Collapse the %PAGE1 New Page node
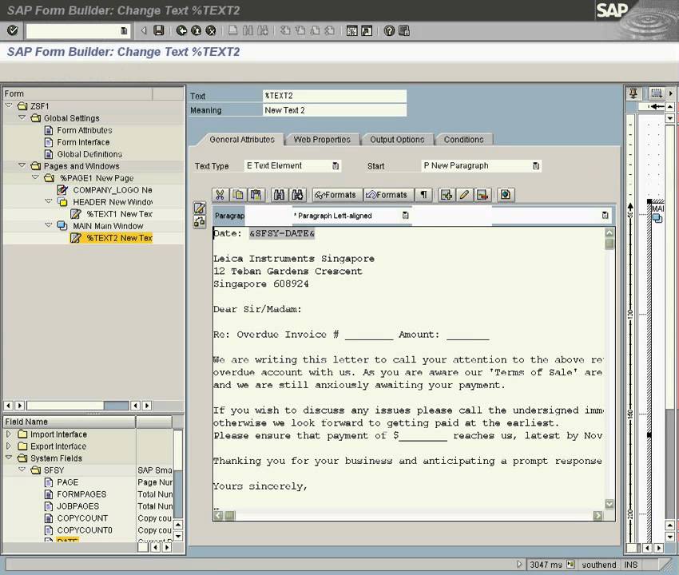679x575 pixels. click(x=35, y=177)
